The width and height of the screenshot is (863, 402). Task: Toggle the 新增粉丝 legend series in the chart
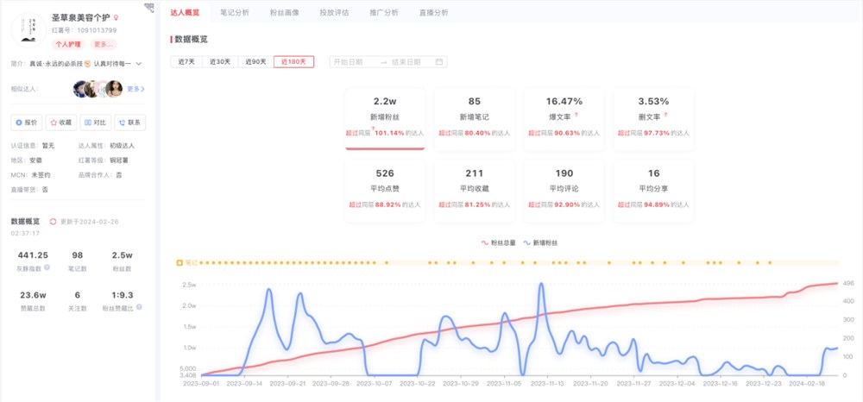point(540,242)
